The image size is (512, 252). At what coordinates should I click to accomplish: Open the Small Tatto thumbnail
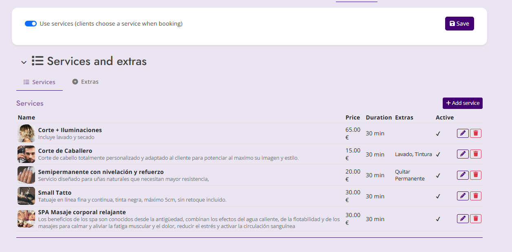26,196
